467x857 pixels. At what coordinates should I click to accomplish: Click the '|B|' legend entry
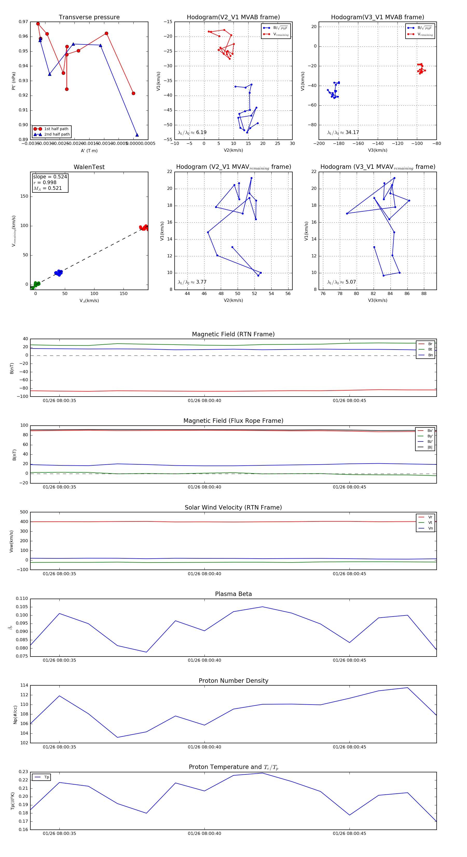coord(425,447)
